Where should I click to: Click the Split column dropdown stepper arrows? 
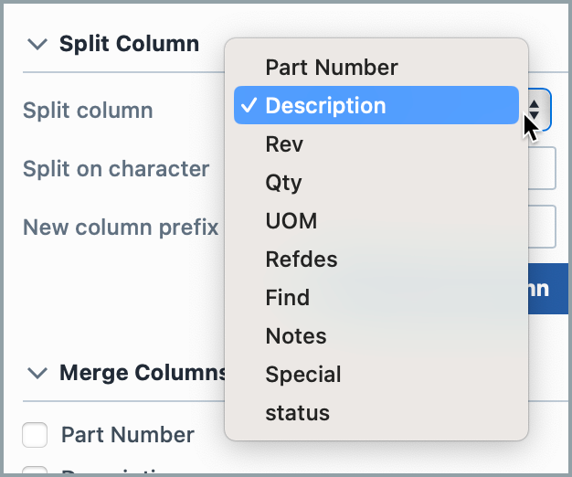tap(535, 110)
